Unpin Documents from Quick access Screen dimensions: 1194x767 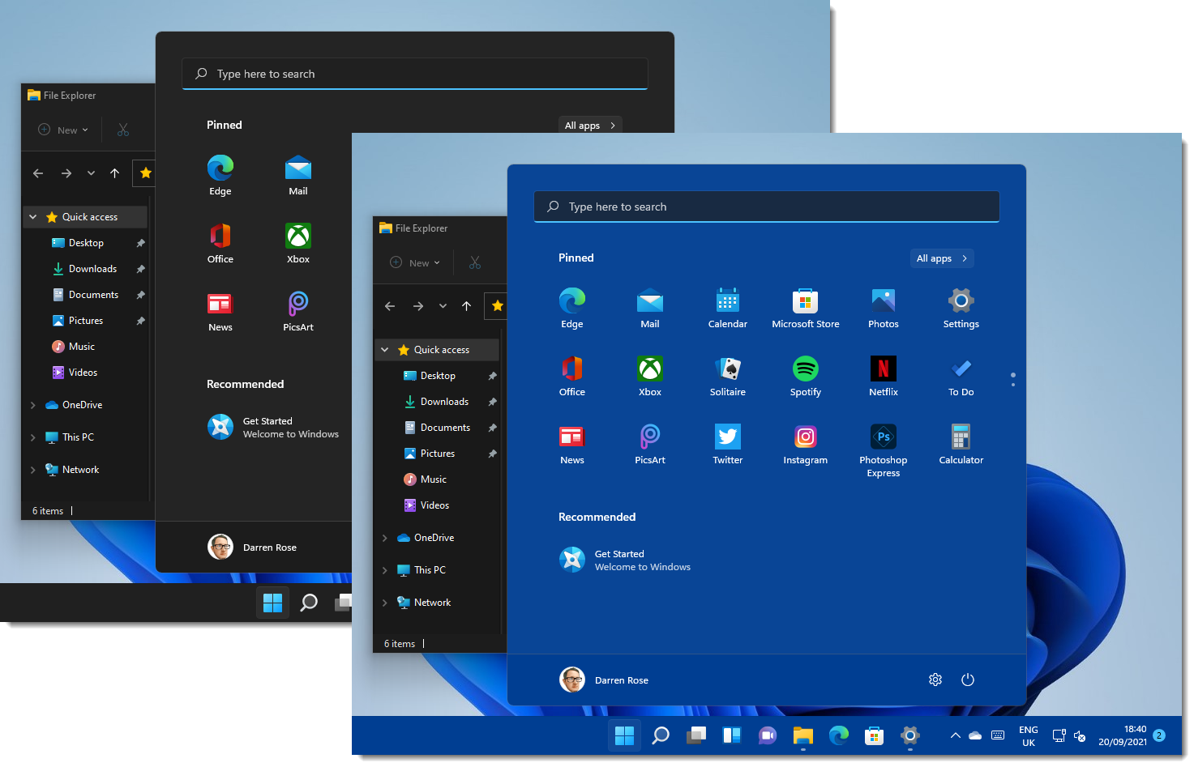492,427
